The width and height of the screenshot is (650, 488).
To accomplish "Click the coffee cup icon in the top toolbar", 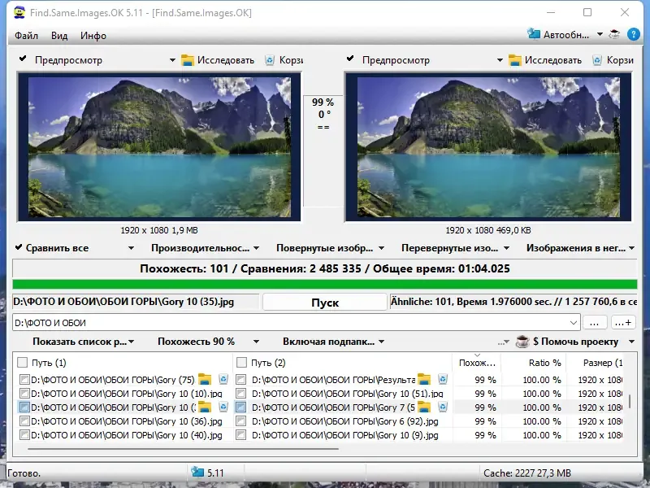I will [614, 34].
